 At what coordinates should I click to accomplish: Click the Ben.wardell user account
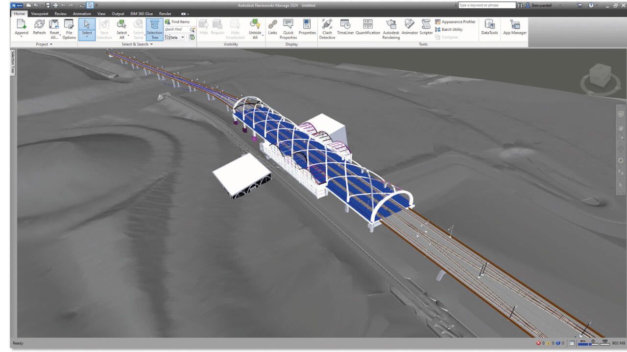(542, 5)
